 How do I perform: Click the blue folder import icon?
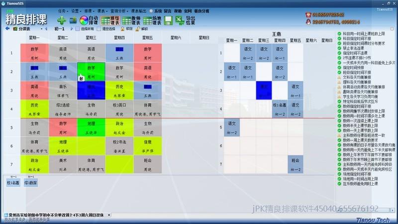tap(73, 20)
